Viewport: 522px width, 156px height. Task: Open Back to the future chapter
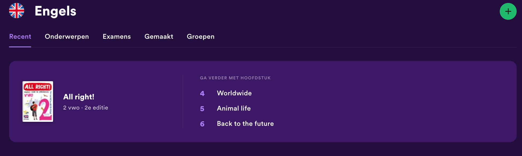[245, 124]
